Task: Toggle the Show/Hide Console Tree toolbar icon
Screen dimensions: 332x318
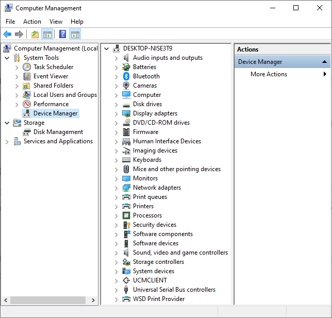Action: pyautogui.click(x=47, y=34)
